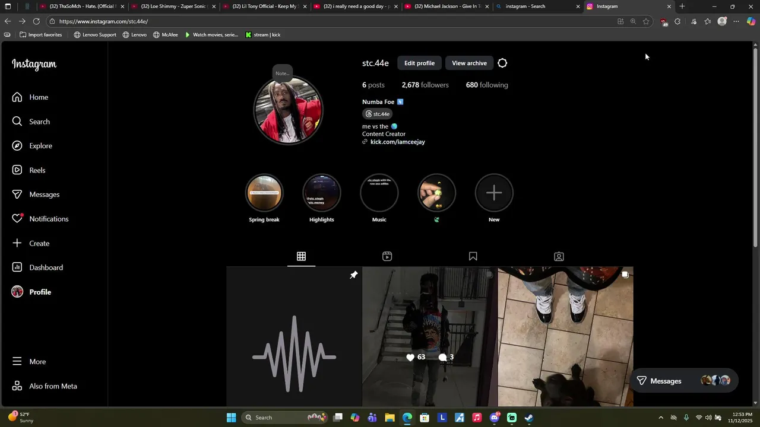The image size is (760, 427).
Task: Open the 'stream | kick' bookmark
Action: coord(262,35)
